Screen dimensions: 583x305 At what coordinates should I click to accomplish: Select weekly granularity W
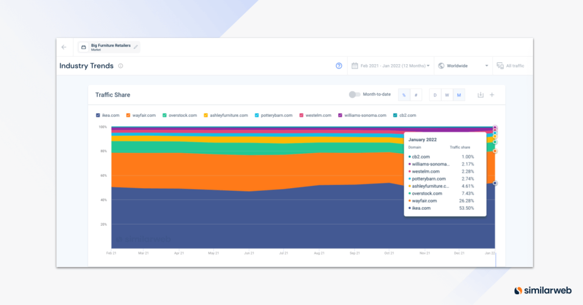click(x=446, y=95)
